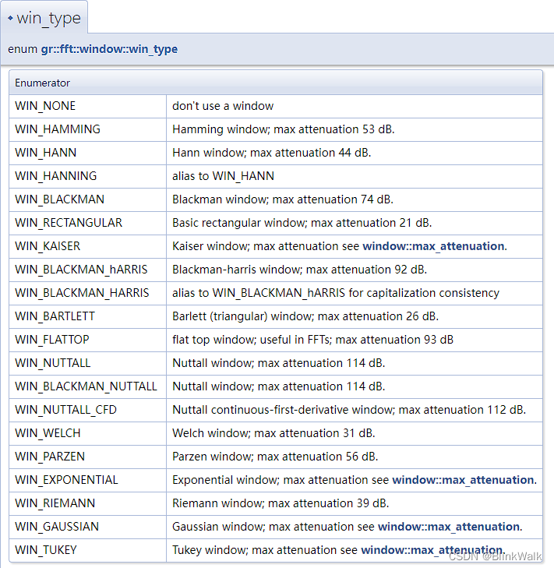Image resolution: width=554 pixels, height=568 pixels.
Task: Select the Hamming window 53 dB description
Action: 284,129
